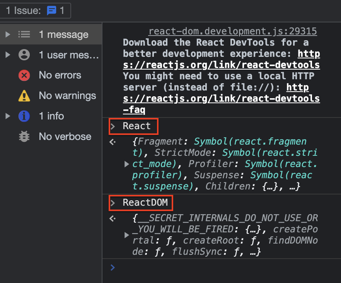Select the 'No warnings' filter row
Screen dimensions: 341x283
point(51,96)
